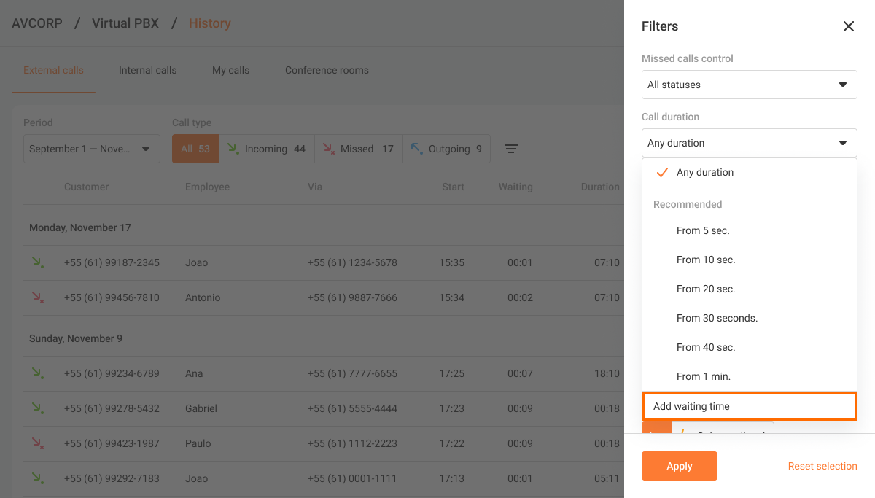This screenshot has height=498, width=875.
Task: Click employee name Antonio
Action: pyautogui.click(x=203, y=297)
